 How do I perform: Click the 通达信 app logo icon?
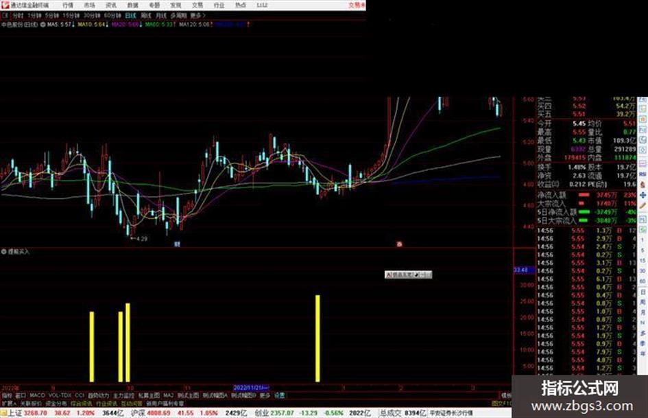pos(5,5)
